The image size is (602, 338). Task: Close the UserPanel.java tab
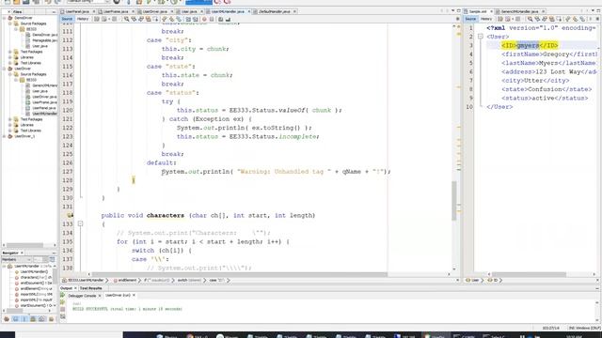pos(94,11)
